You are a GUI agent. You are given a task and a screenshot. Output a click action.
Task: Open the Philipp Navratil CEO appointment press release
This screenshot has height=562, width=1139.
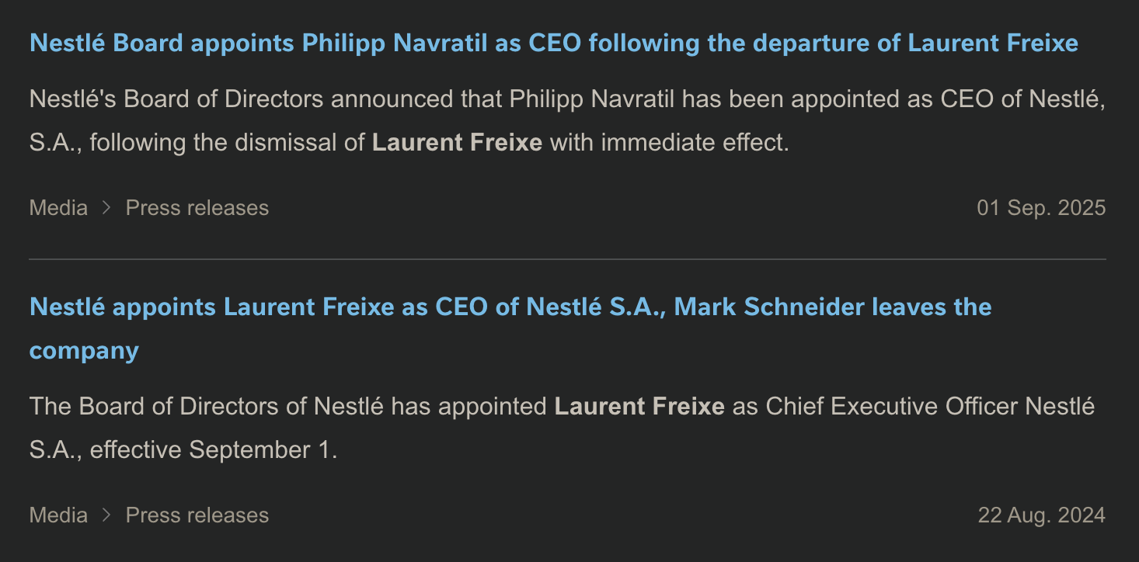coord(553,43)
